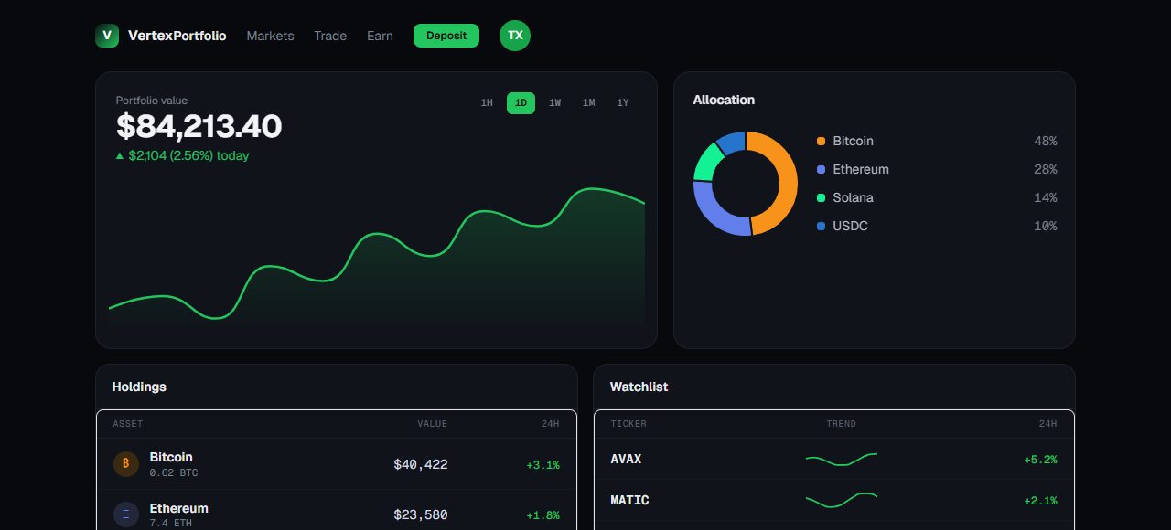
Task: Select the AVAX watchlist row
Action: tap(834, 460)
